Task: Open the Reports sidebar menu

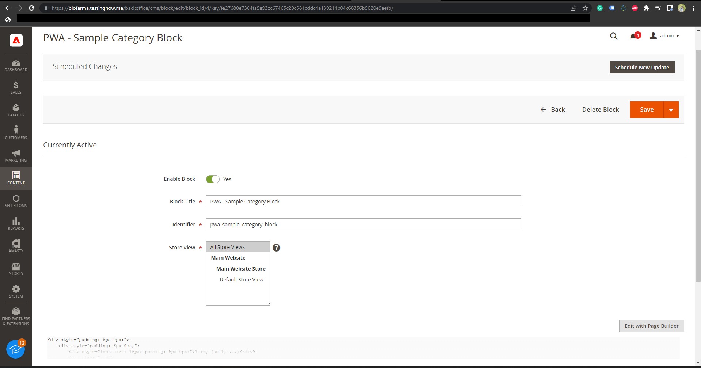Action: pyautogui.click(x=16, y=224)
